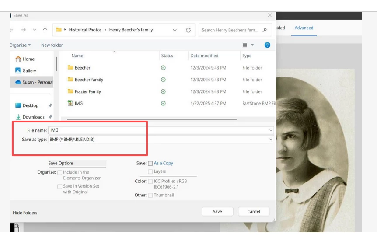The width and height of the screenshot is (377, 241).
Task: Expand the address bar history dropdown
Action: [175, 30]
